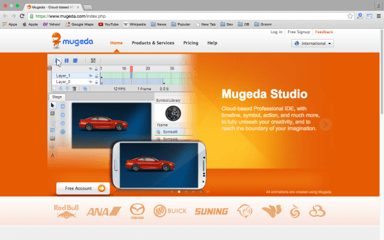The image size is (384, 240).
Task: Reload the page with browser refresh icon
Action: click(x=22, y=16)
